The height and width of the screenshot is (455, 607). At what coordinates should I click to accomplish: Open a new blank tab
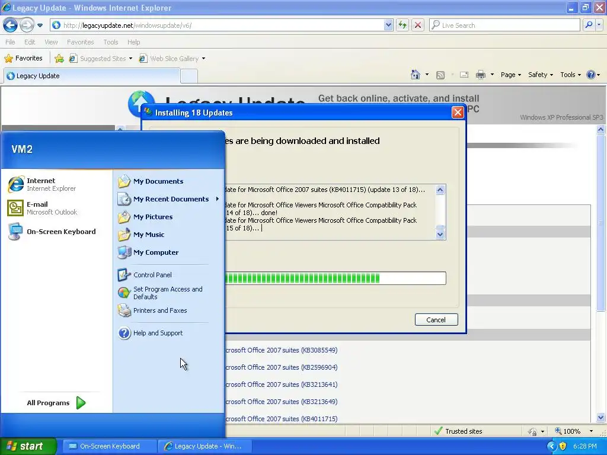coord(189,76)
